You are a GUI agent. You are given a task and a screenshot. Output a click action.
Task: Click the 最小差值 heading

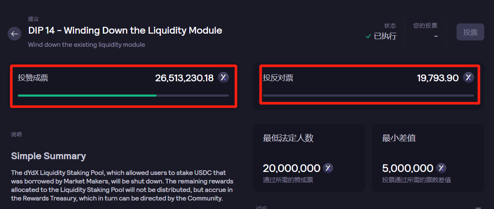pos(399,138)
